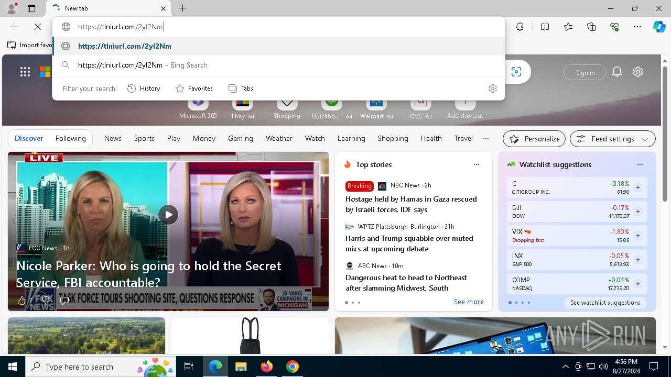Click the visual search camera icon
The width and height of the screenshot is (671, 377).
click(x=516, y=72)
